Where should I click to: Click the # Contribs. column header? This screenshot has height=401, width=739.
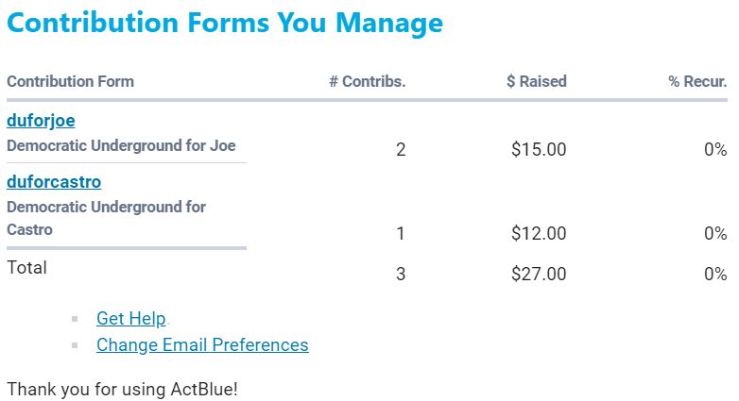[367, 81]
